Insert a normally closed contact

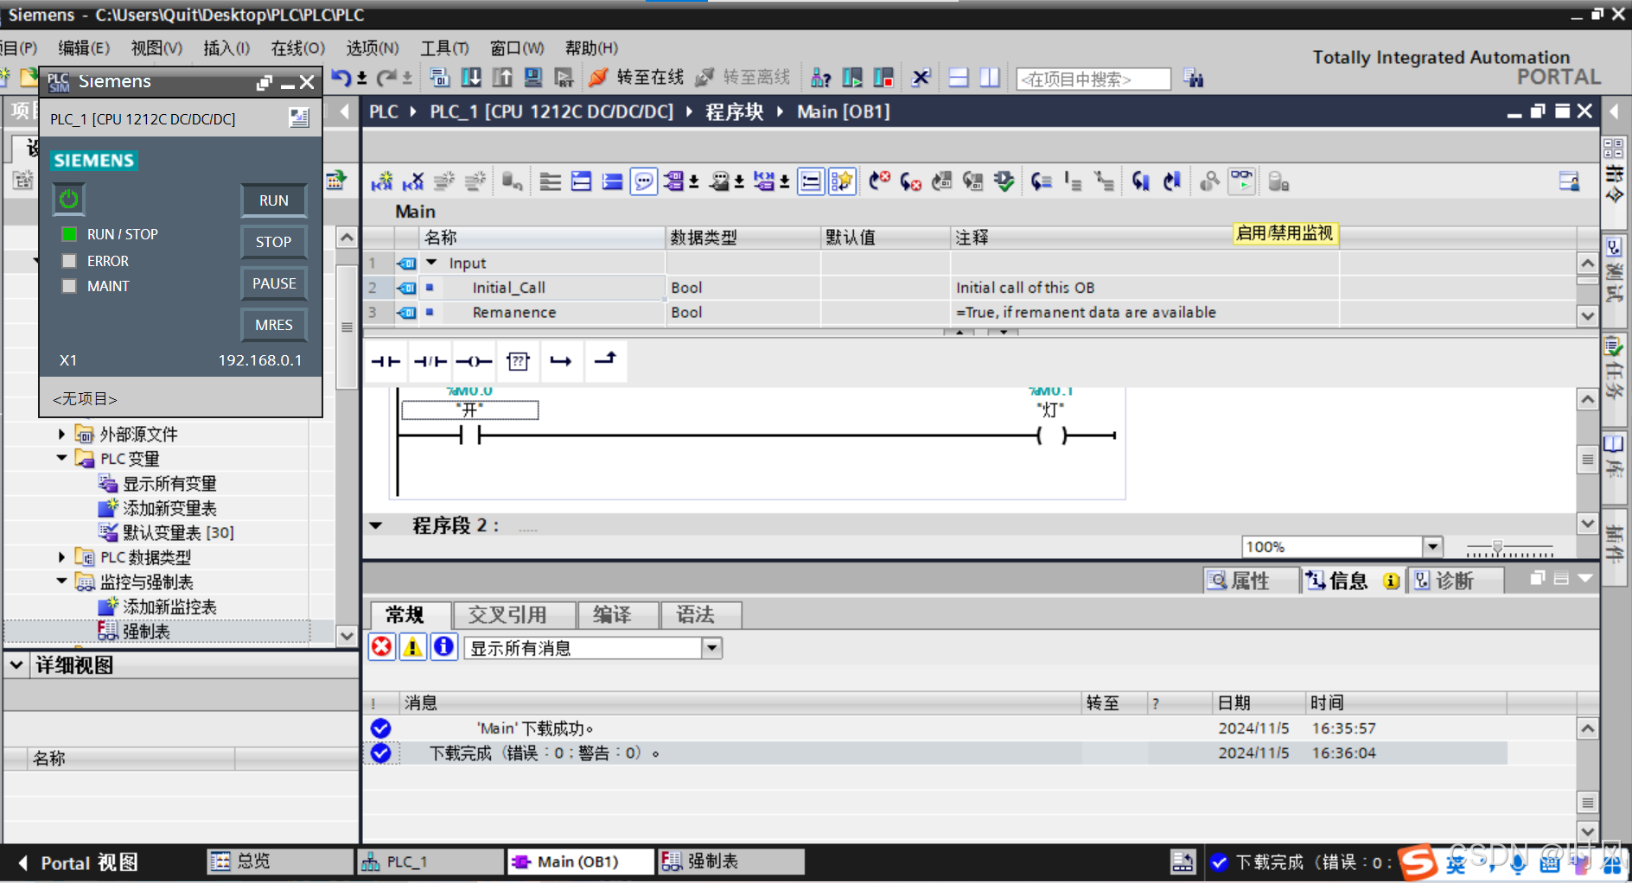click(430, 361)
